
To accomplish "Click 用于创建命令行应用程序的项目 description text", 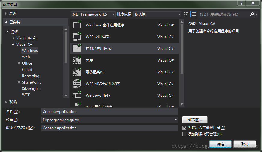I will (x=213, y=31).
